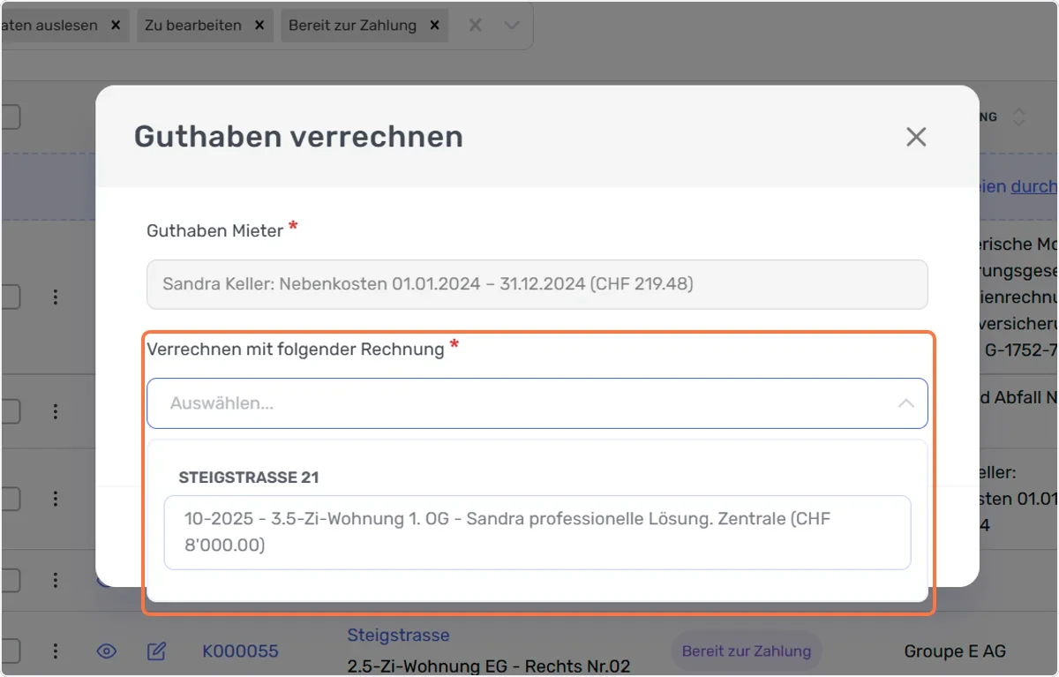
Task: Click the '2.5-Zi-Wohnung EG - Rechts Nr.02' text
Action: pyautogui.click(x=489, y=666)
